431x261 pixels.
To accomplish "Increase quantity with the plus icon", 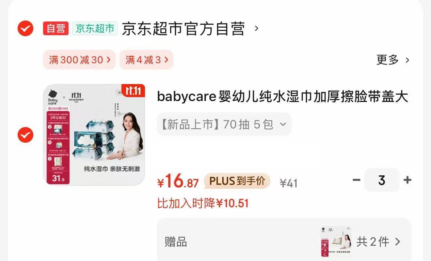I will [x=407, y=180].
